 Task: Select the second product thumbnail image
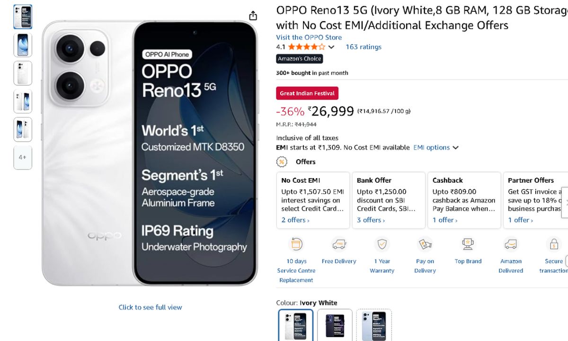(23, 45)
